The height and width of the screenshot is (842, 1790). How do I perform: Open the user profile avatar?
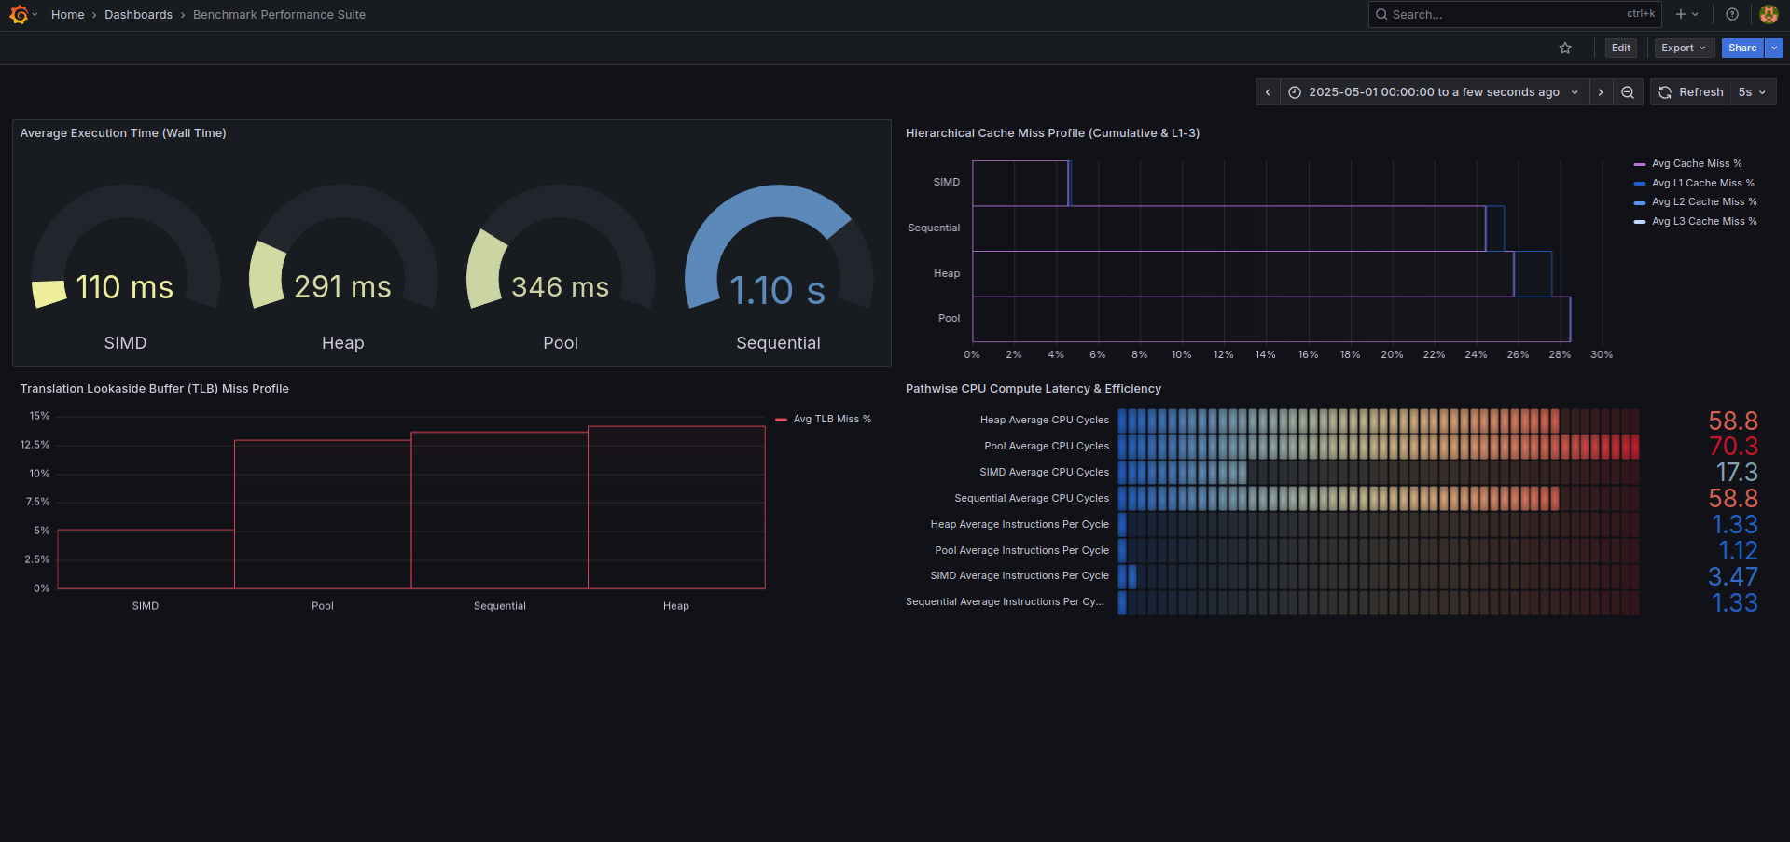pyautogui.click(x=1769, y=14)
